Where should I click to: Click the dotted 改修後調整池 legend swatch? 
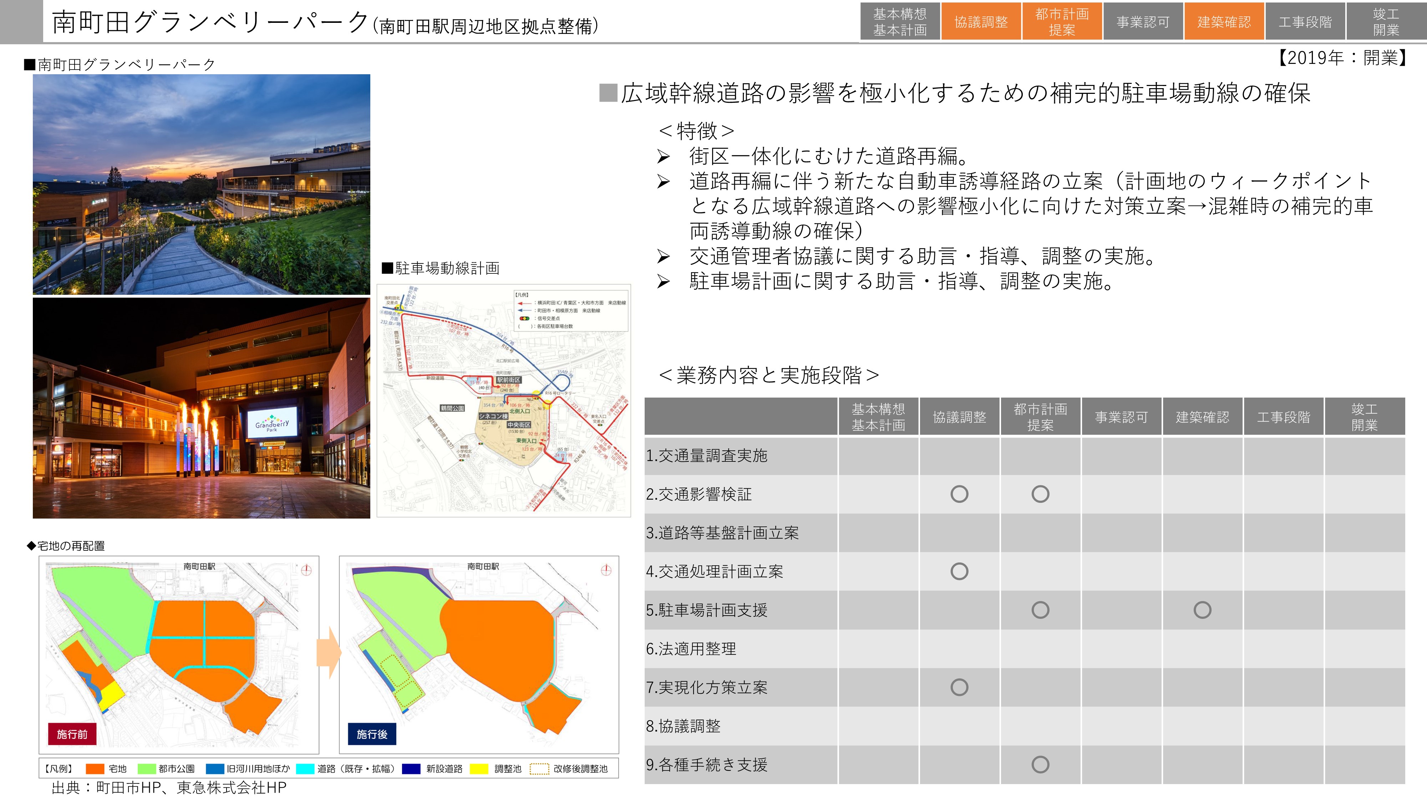click(539, 769)
